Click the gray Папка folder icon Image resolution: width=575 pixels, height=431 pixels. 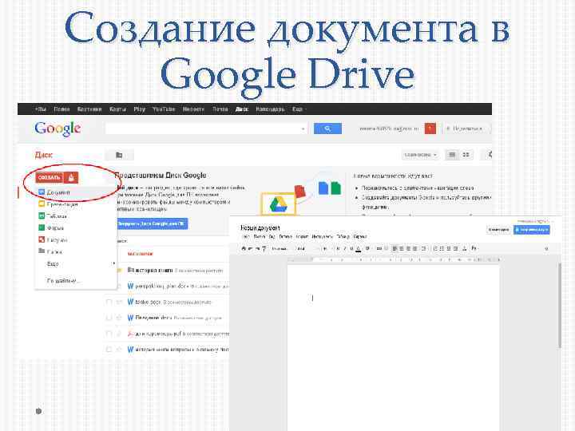click(x=42, y=251)
